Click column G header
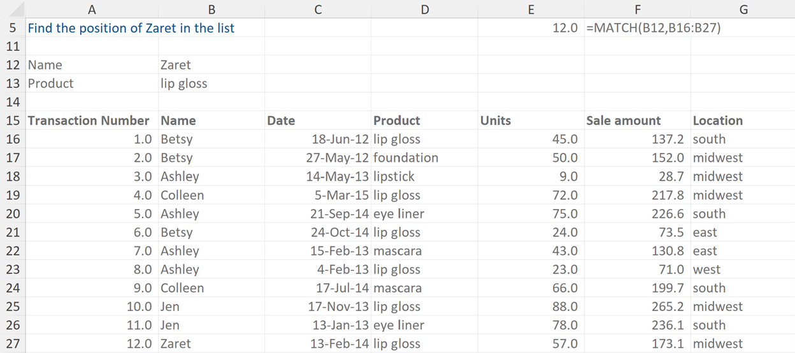Screen dimensions: 795x353 743,9
